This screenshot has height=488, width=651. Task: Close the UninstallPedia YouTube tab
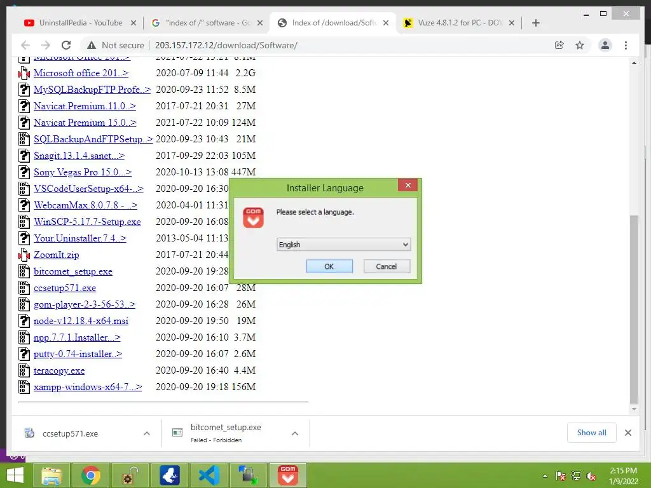pyautogui.click(x=134, y=23)
